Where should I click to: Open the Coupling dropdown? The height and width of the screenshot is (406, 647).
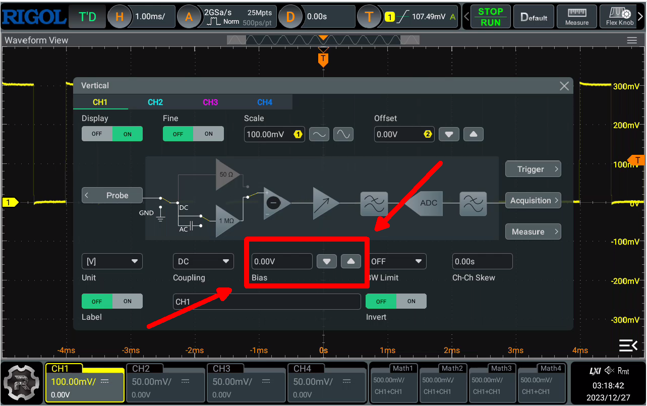point(203,261)
